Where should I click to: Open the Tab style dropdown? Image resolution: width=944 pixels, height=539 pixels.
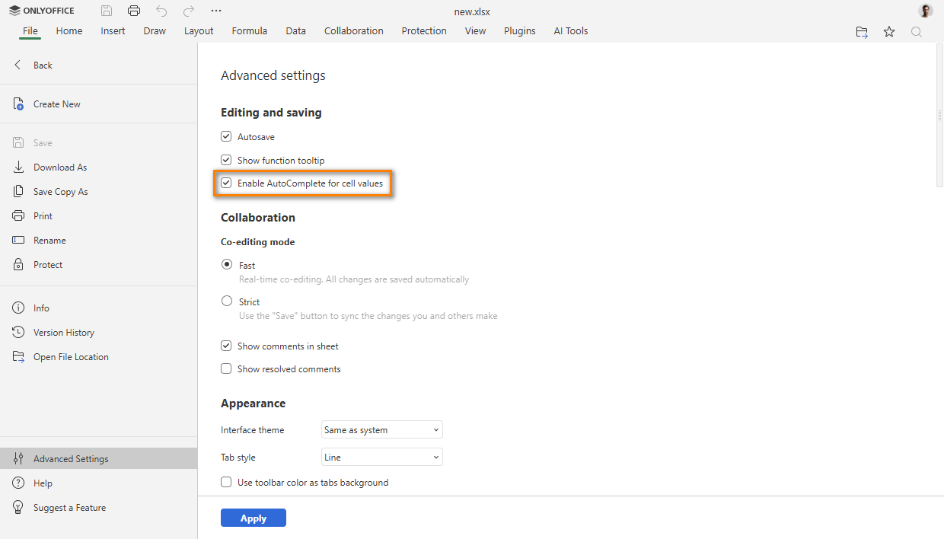[x=382, y=458]
